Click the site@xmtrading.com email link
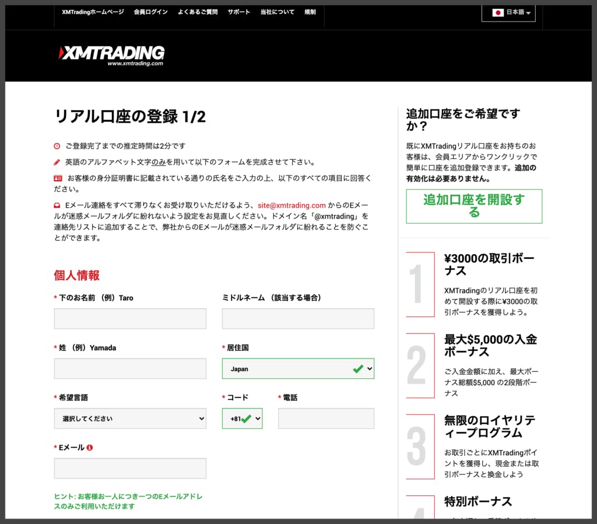The height and width of the screenshot is (524, 597). (292, 206)
